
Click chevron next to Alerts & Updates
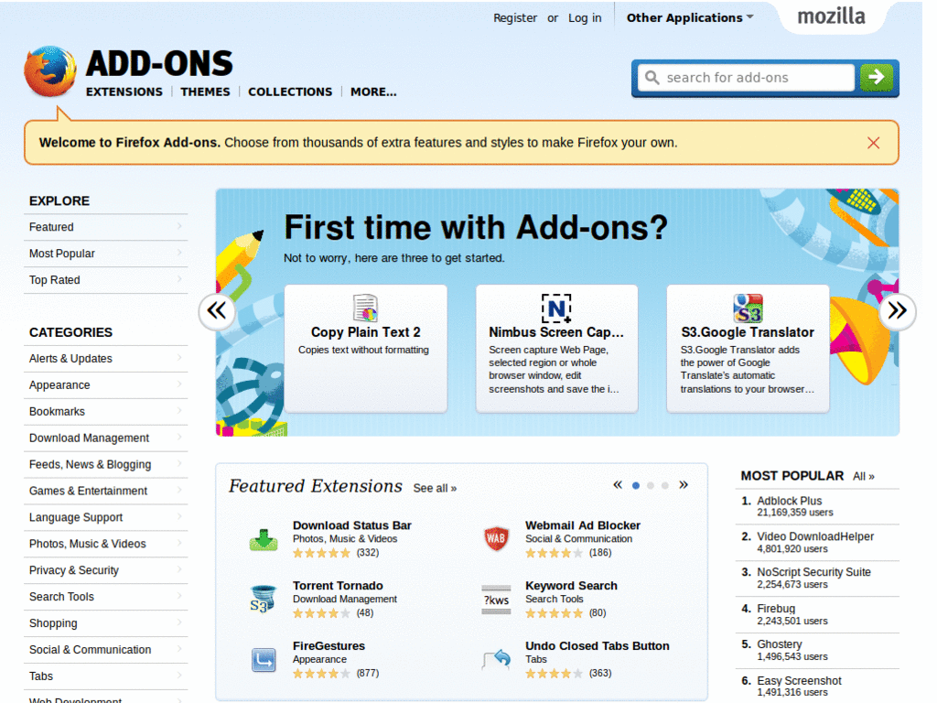click(x=179, y=358)
